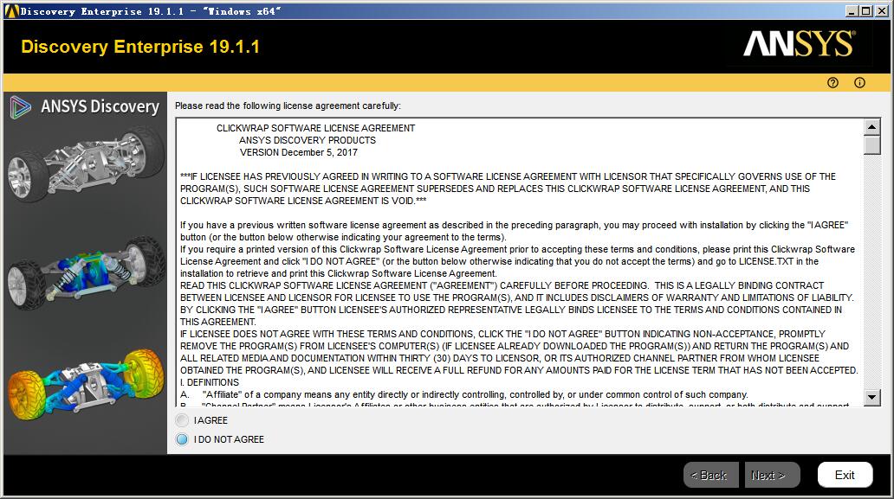Click the Next button
The image size is (894, 499).
772,475
